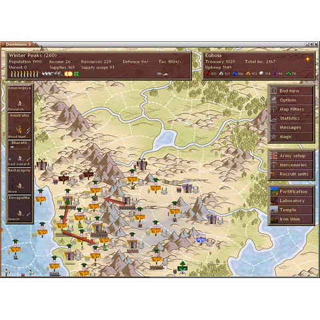Click "Unrest 0" text
Image resolution: width=320 pixels, height=320 pixels.
point(18,67)
